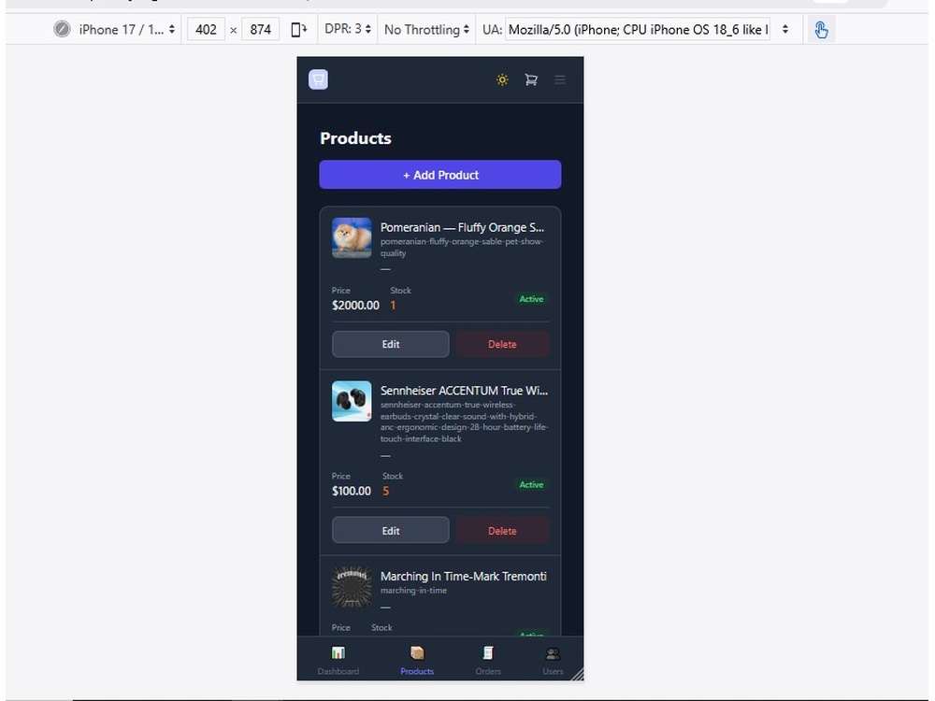Open the shopping cart icon

531,79
